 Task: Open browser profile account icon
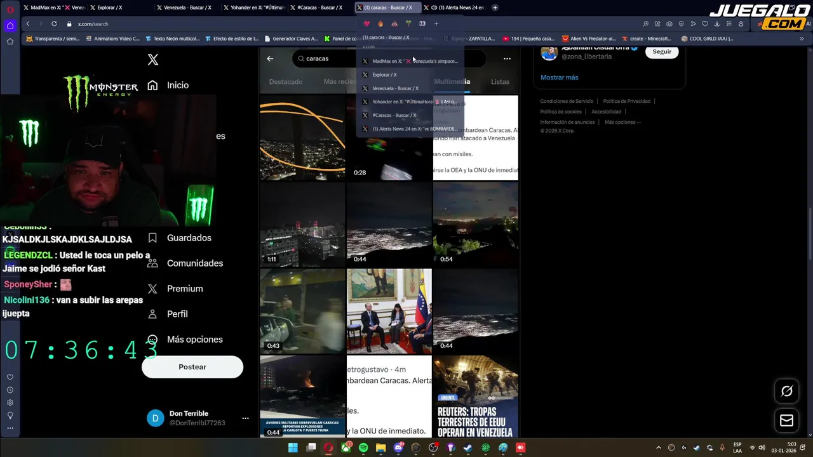(x=741, y=23)
